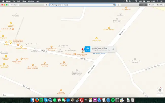
Task: Select the H.R.Machin Ltd marker
Action: point(70,49)
